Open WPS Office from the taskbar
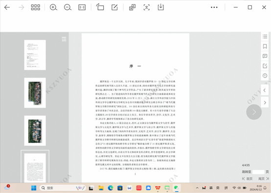 [158, 188]
